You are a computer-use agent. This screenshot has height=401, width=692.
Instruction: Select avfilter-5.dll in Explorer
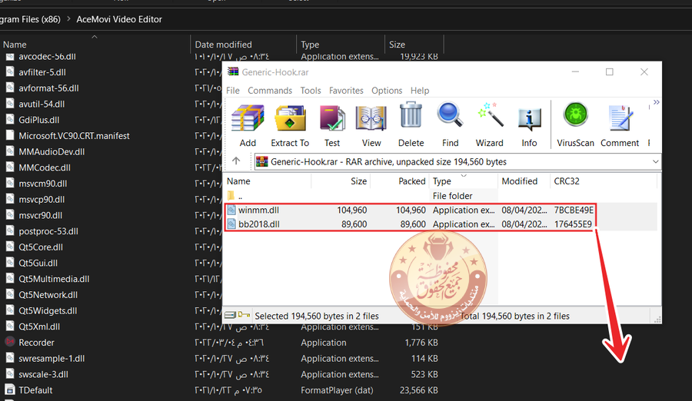pos(42,72)
